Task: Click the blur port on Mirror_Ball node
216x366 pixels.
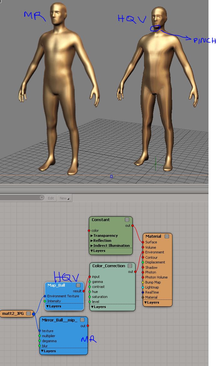Action: coord(39,346)
